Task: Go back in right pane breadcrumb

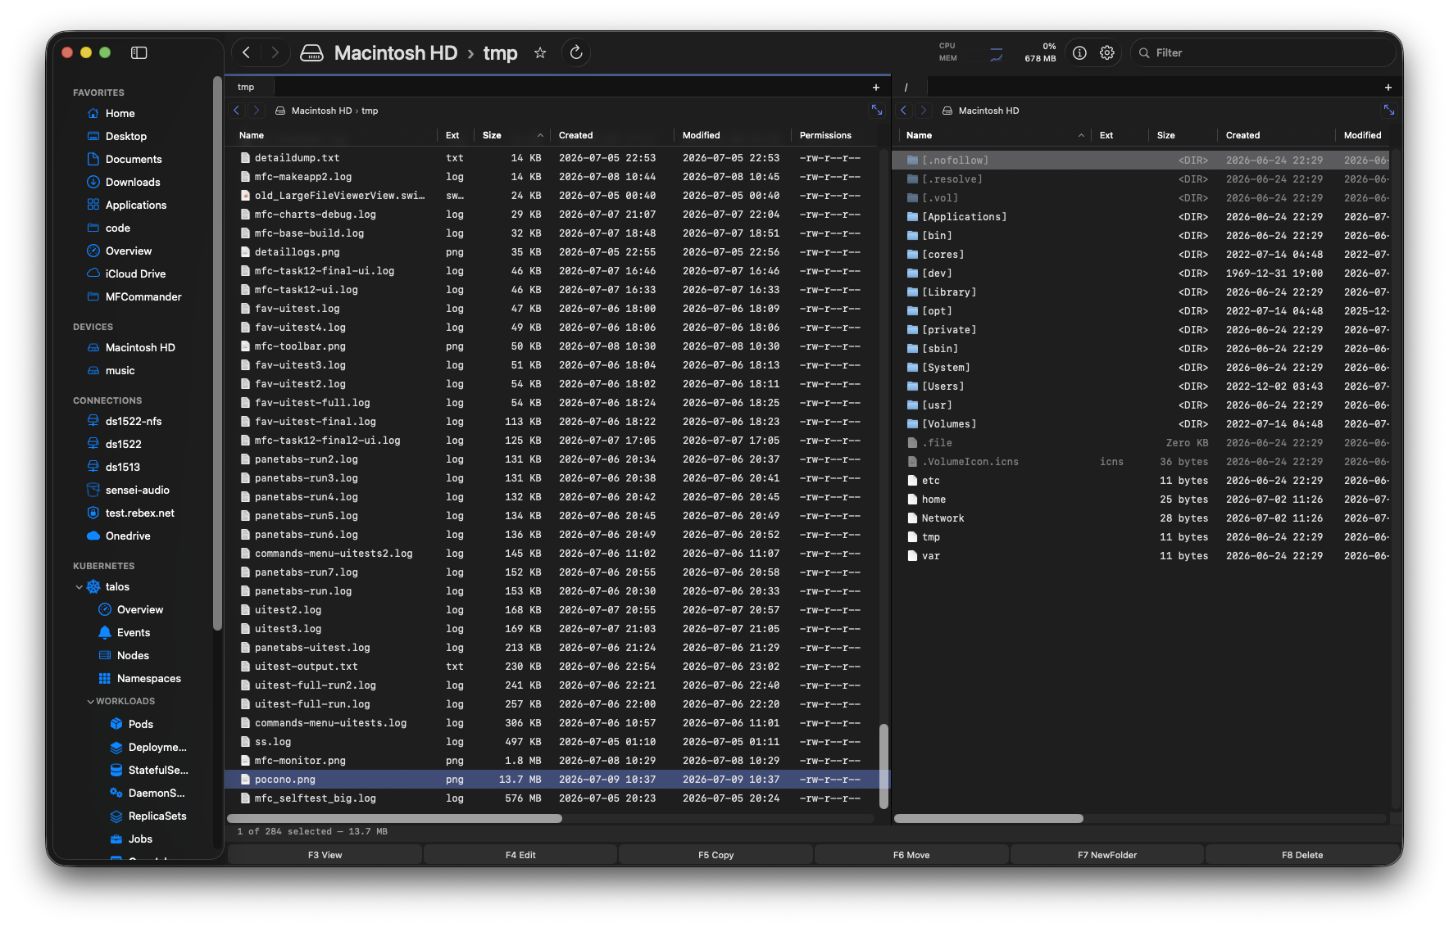Action: [x=904, y=111]
